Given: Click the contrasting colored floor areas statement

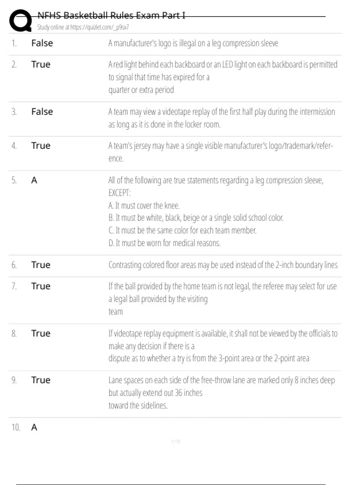Looking at the screenshot, I should click(x=223, y=265).
